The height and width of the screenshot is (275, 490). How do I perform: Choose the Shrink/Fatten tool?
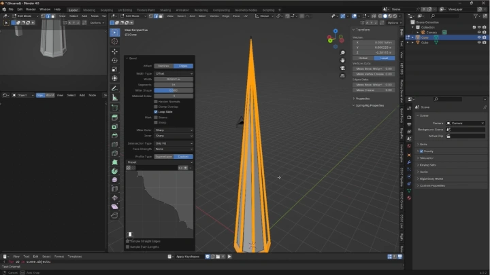click(x=115, y=198)
